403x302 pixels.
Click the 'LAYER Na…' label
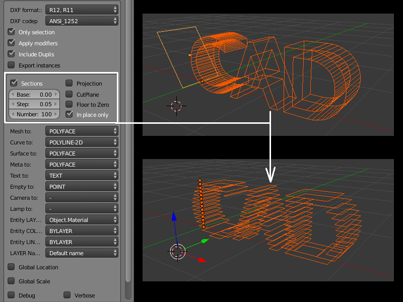tap(25, 253)
